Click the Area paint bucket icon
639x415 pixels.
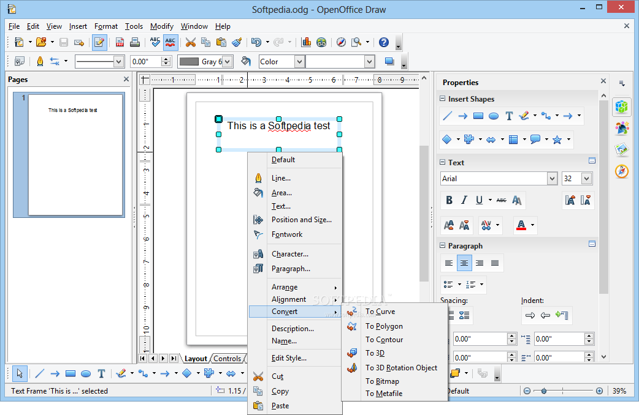[x=246, y=61]
